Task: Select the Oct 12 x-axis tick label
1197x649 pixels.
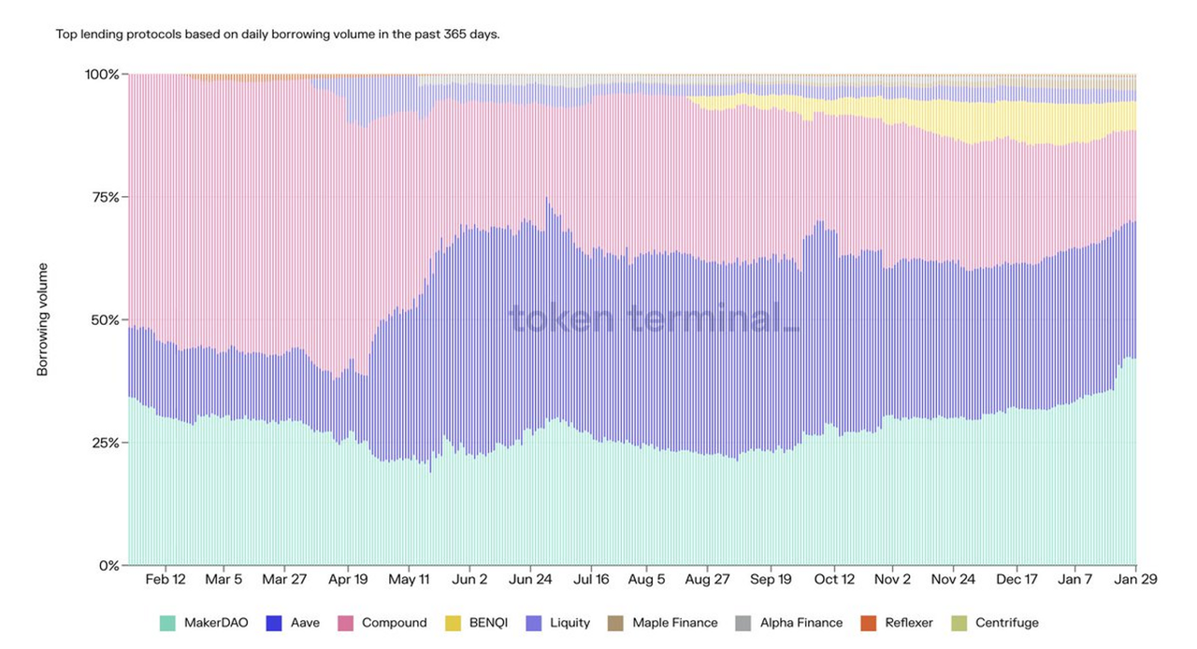Action: pyautogui.click(x=834, y=579)
